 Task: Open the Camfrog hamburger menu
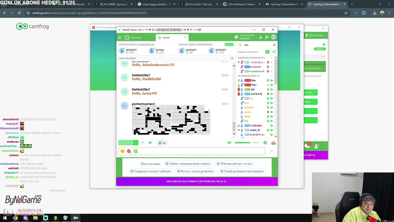[120, 38]
